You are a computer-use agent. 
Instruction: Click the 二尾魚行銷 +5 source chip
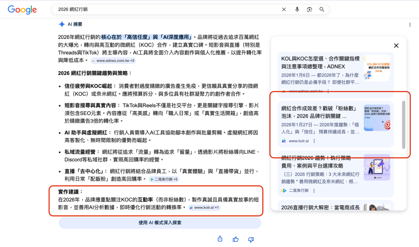point(164,179)
